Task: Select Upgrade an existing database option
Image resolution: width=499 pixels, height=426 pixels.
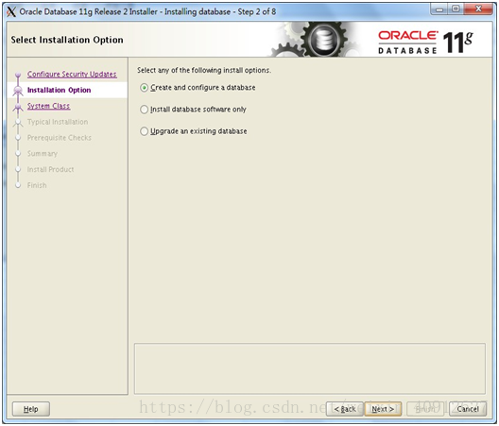Action: point(194,131)
